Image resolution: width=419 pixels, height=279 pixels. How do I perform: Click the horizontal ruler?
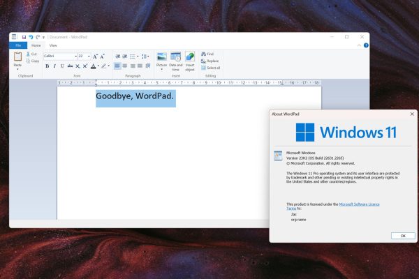189,83
